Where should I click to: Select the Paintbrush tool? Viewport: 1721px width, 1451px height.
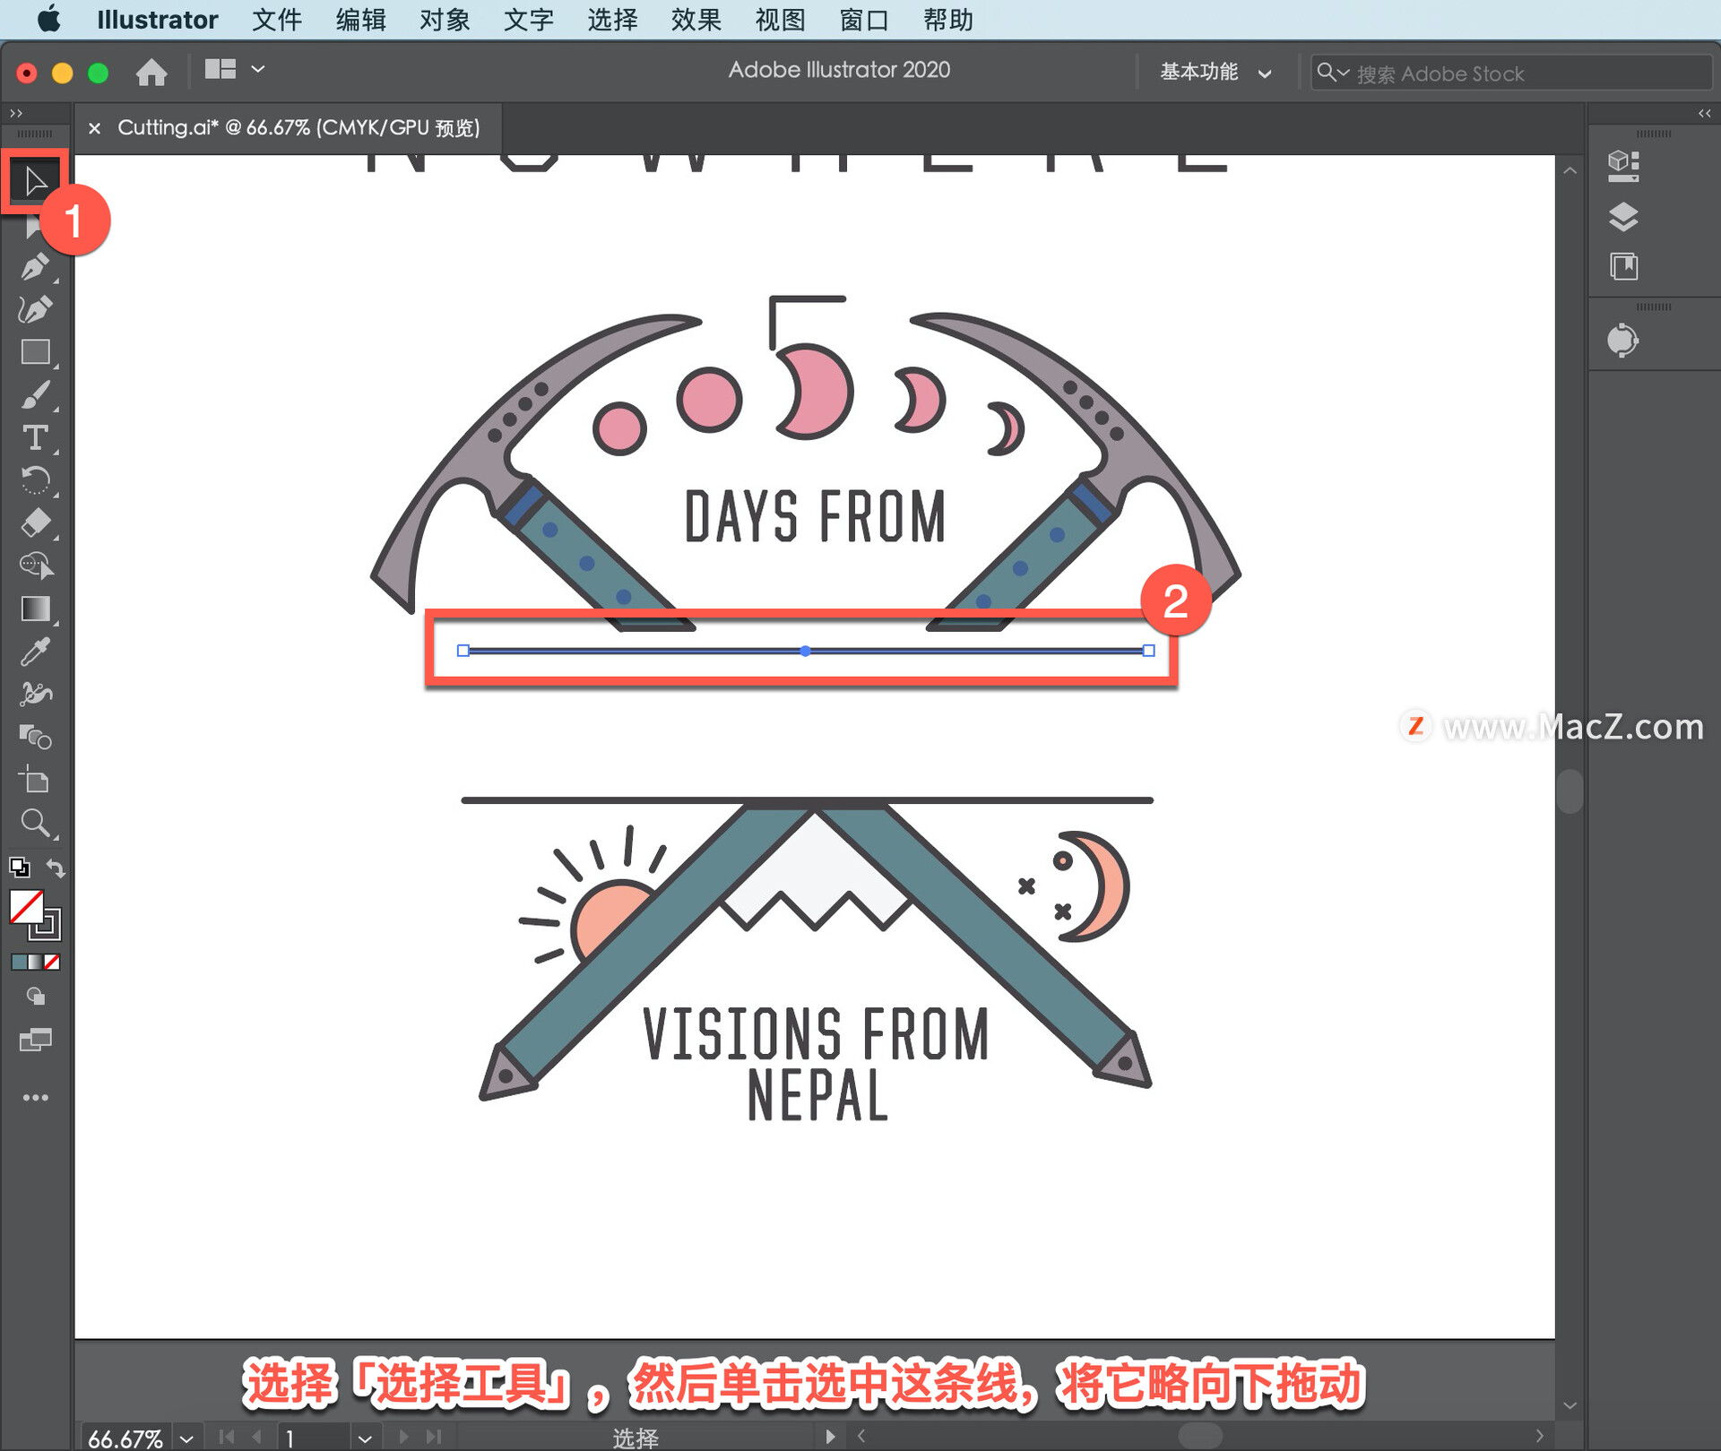tap(34, 395)
